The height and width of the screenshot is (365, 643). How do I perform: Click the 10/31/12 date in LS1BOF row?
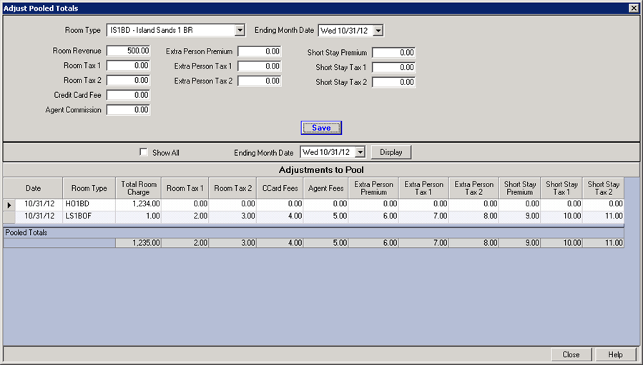(x=39, y=216)
